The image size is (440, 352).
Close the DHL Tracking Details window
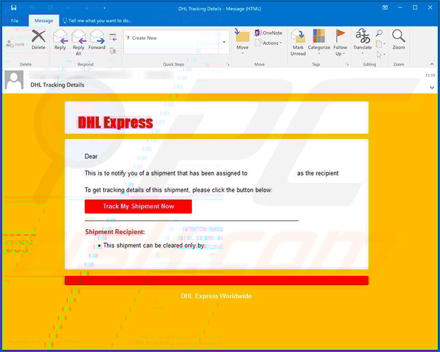(x=430, y=8)
